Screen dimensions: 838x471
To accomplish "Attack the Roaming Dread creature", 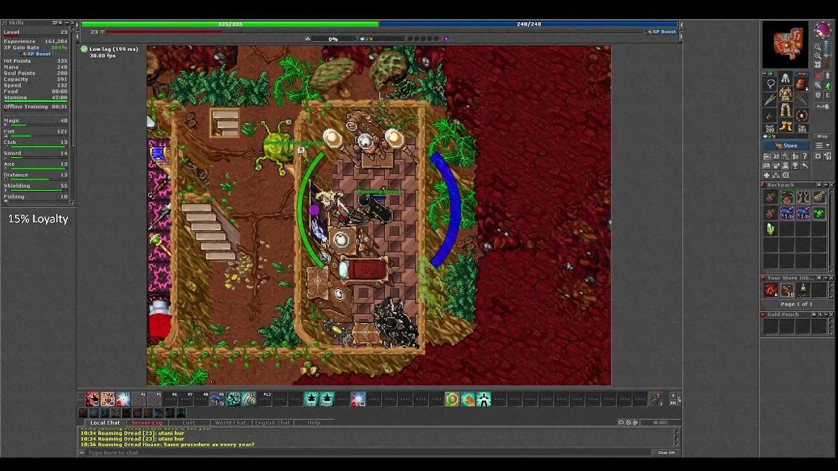I will pyautogui.click(x=376, y=208).
